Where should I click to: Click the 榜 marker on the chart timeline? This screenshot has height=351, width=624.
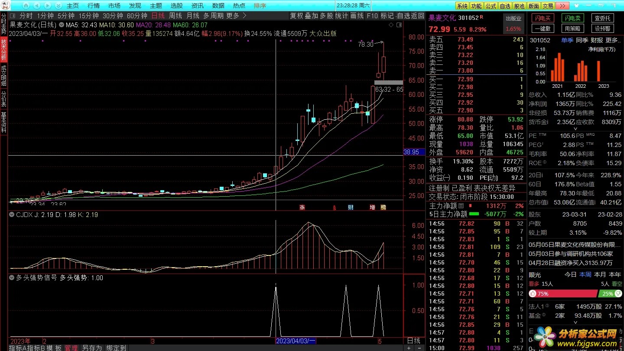(x=383, y=207)
